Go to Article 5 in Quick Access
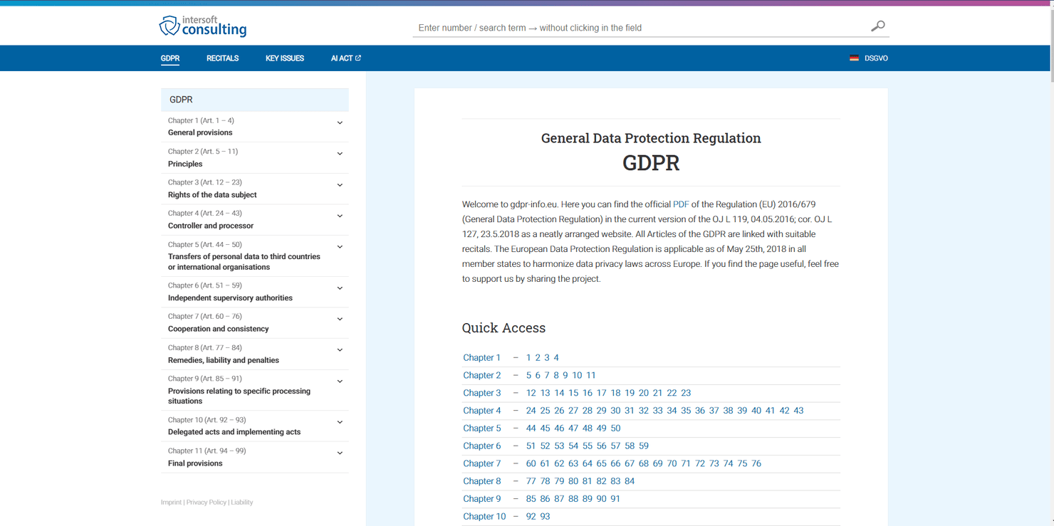 529,375
